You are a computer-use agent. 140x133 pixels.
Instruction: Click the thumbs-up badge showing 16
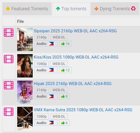pyautogui.click(x=65, y=43)
